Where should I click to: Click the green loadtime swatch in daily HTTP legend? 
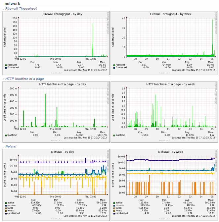(6, 136)
